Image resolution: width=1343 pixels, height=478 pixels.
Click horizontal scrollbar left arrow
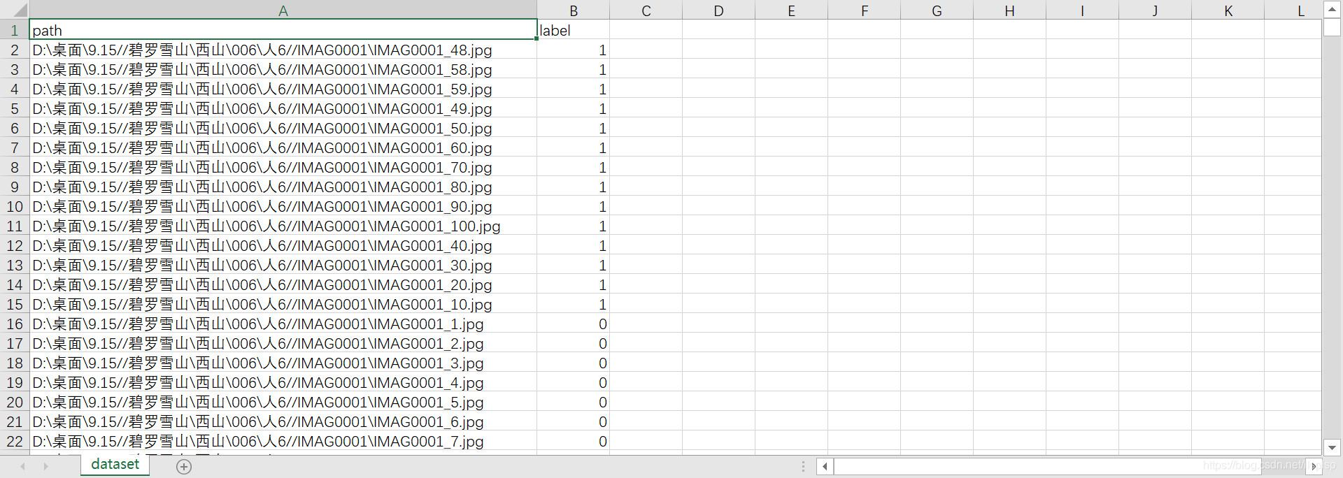pyautogui.click(x=825, y=466)
